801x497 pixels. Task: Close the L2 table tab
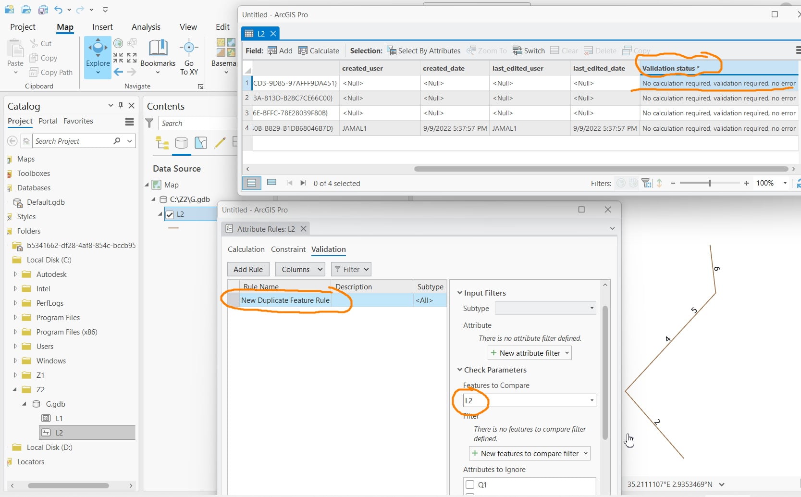click(273, 33)
